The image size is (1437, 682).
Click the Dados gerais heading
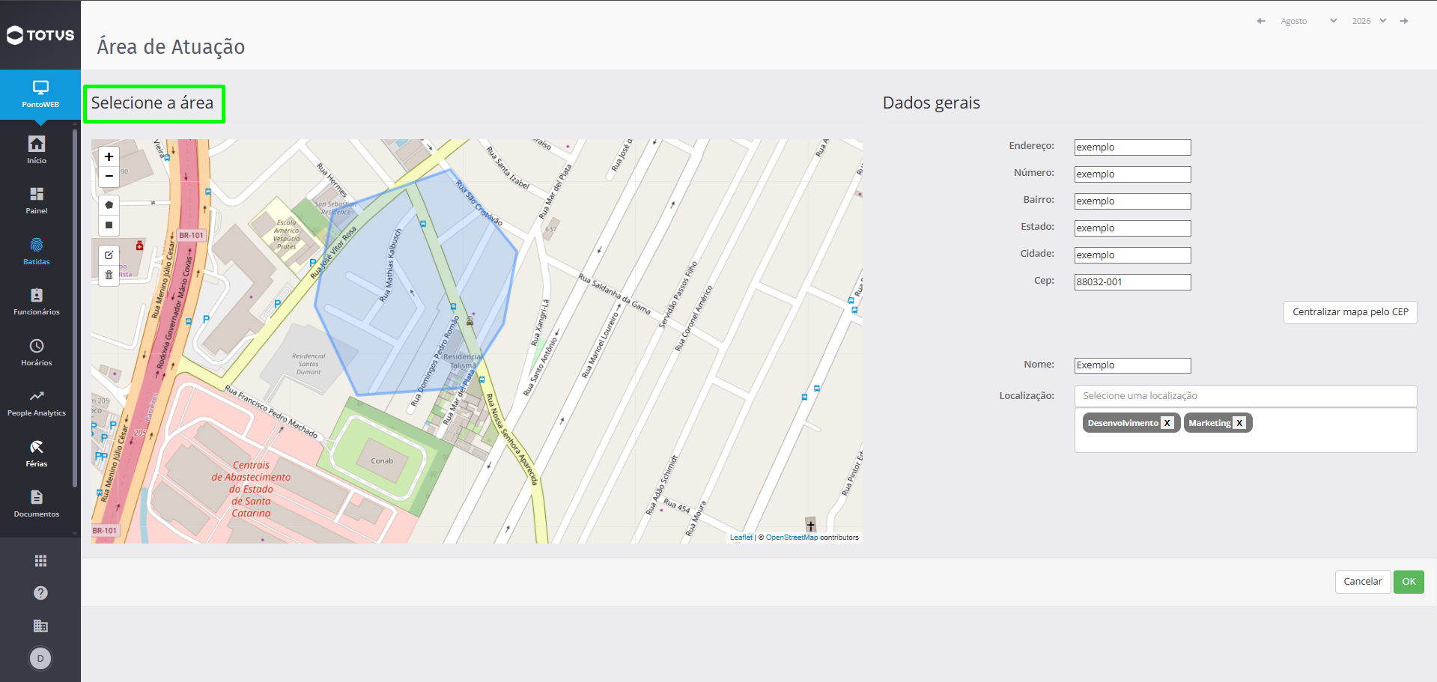(931, 103)
